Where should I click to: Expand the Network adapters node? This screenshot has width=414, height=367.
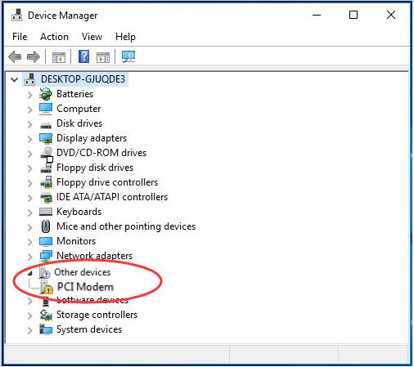point(29,257)
